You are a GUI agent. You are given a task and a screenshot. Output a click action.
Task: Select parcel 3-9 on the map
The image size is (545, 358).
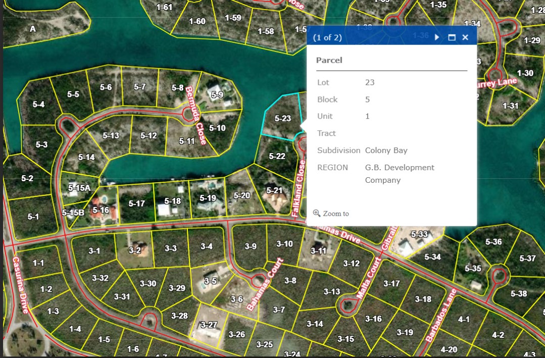pos(250,246)
